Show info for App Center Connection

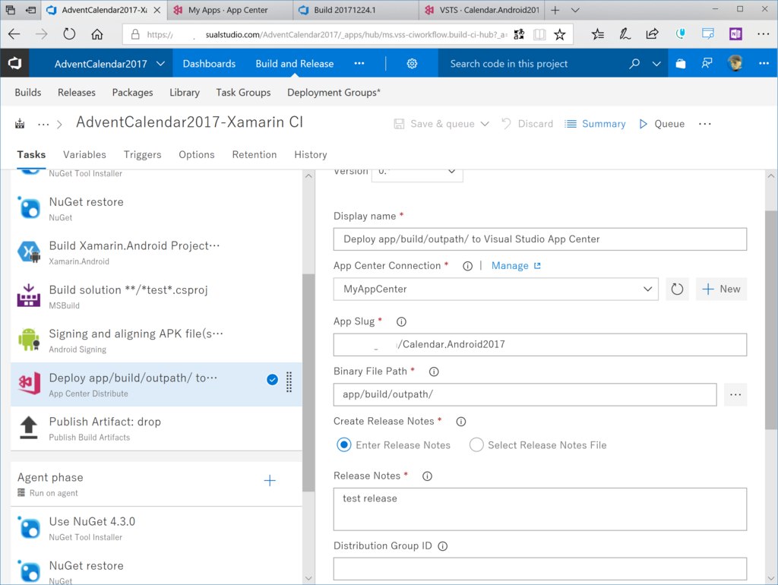[467, 267]
